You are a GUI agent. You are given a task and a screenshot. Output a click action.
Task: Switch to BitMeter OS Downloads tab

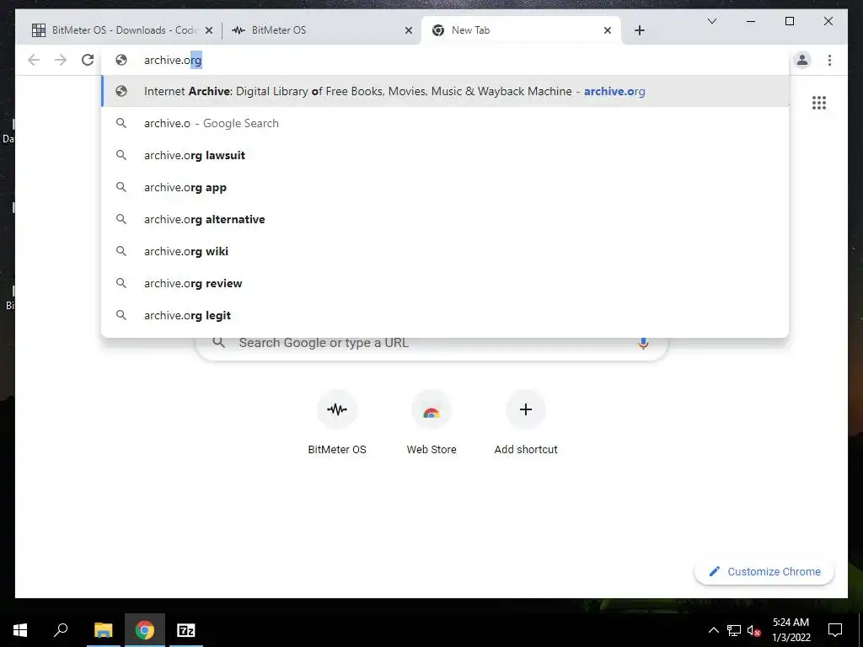pyautogui.click(x=121, y=30)
